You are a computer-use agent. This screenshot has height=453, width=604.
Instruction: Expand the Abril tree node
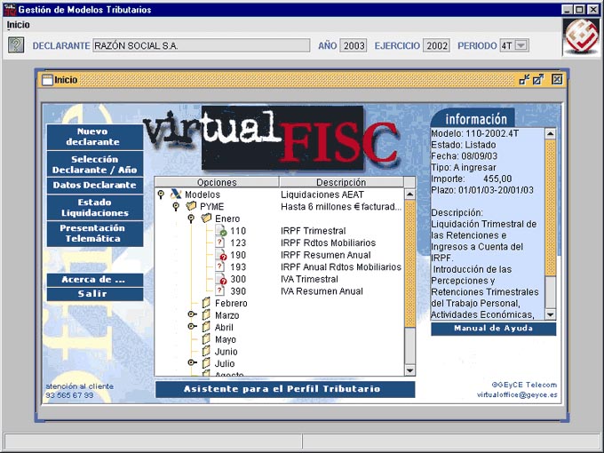coord(192,326)
